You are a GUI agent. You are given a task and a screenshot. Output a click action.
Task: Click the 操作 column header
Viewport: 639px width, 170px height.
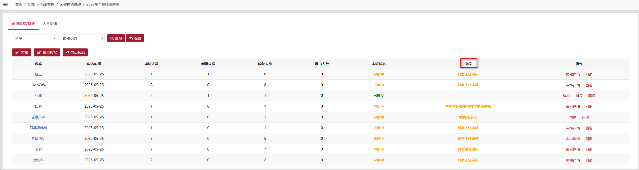click(579, 64)
